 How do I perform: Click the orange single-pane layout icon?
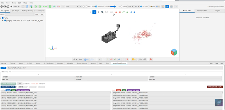[x=163, y=7]
